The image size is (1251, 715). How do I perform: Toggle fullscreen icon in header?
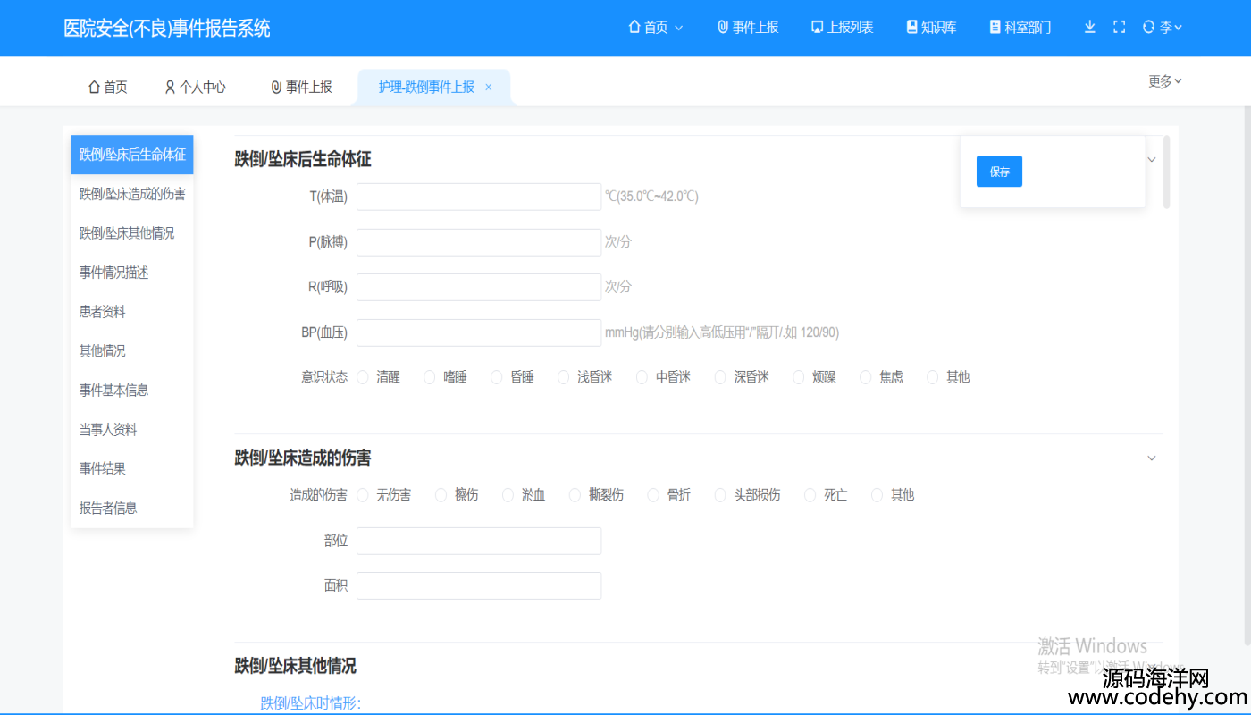pyautogui.click(x=1119, y=27)
